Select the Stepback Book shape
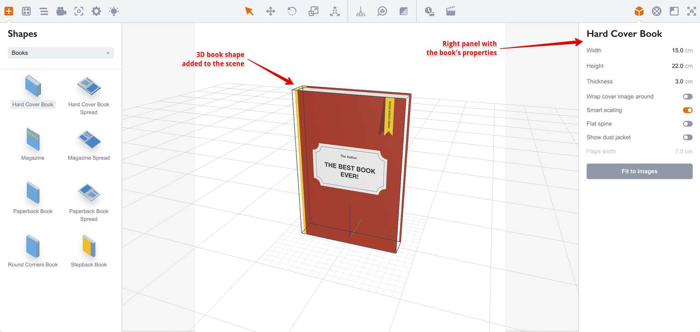Screen dimensions: 700x332 point(89,251)
